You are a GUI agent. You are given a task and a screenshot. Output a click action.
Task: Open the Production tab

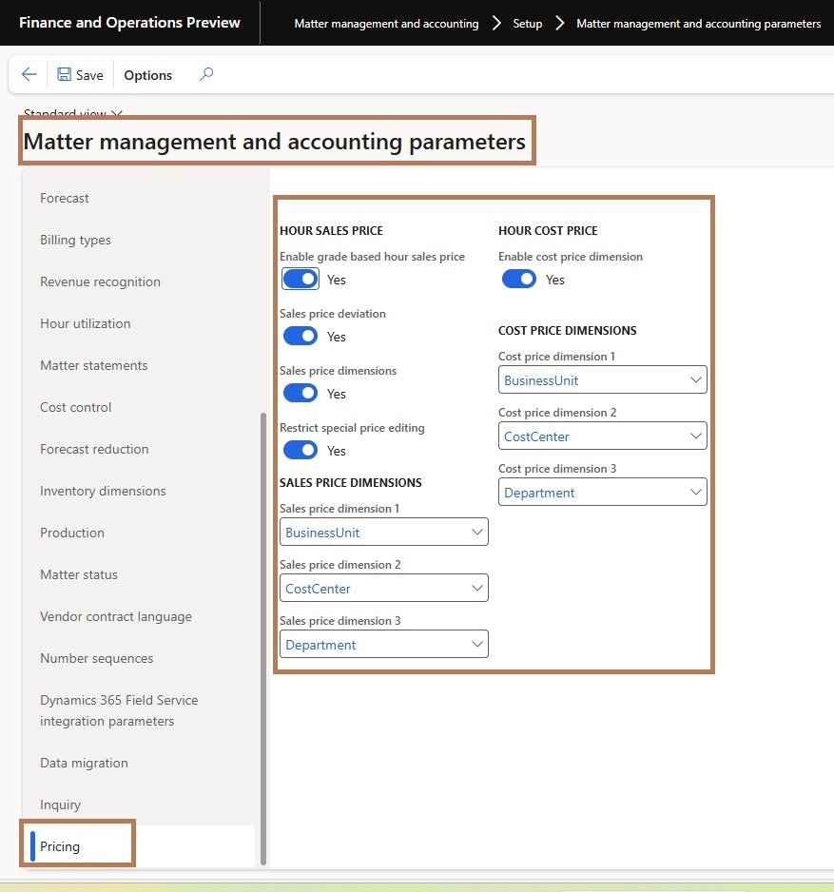tap(72, 533)
